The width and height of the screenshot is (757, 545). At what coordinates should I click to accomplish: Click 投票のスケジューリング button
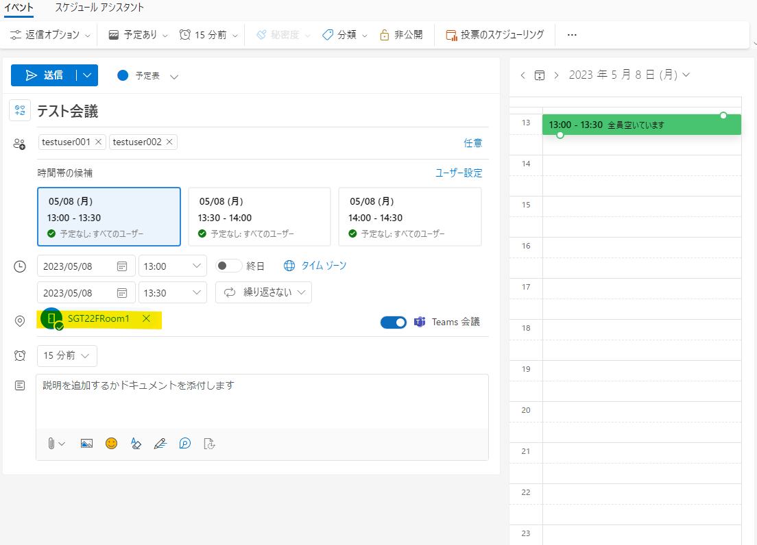click(495, 35)
